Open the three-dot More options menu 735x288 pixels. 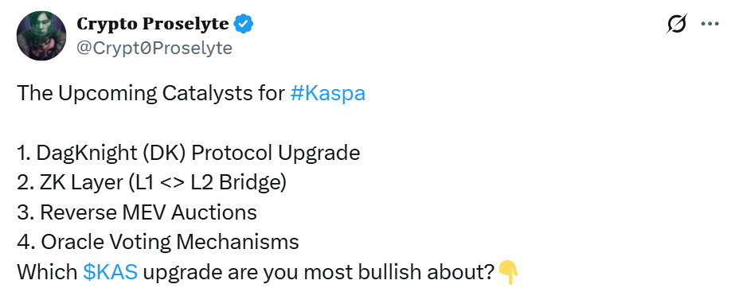pos(710,23)
